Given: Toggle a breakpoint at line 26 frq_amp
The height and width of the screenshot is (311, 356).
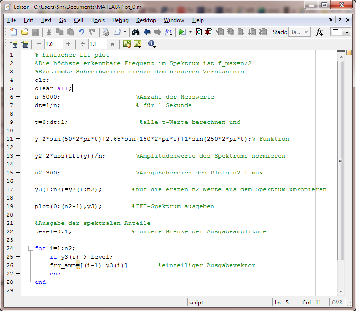Looking at the screenshot, I should [18, 265].
